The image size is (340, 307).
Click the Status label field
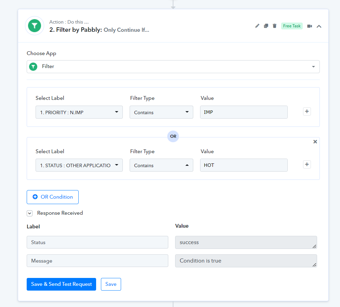(x=97, y=242)
